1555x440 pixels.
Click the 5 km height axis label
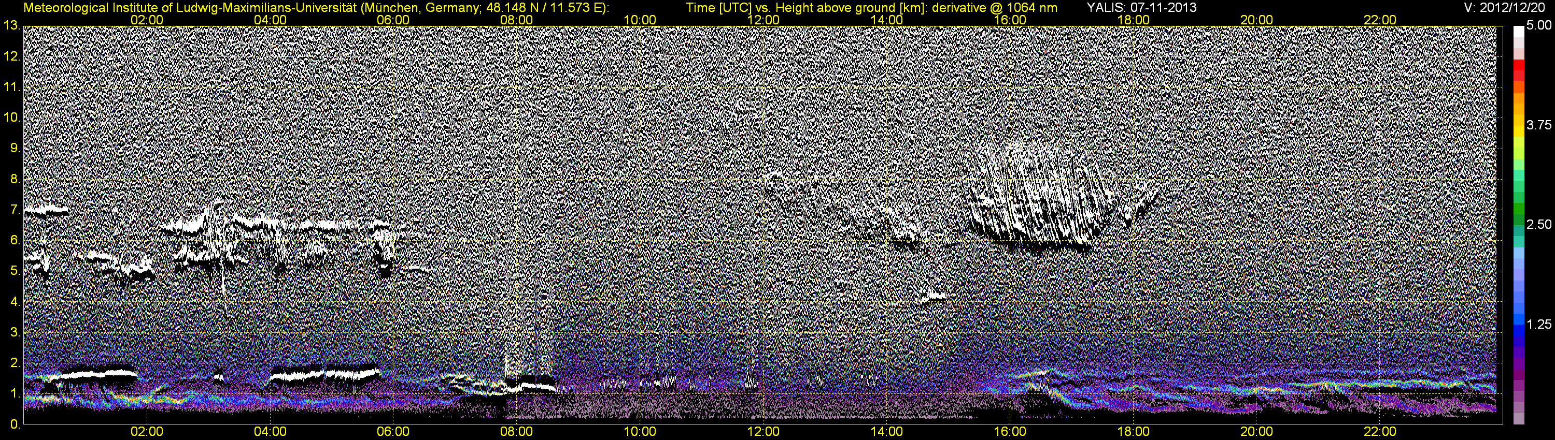[15, 271]
